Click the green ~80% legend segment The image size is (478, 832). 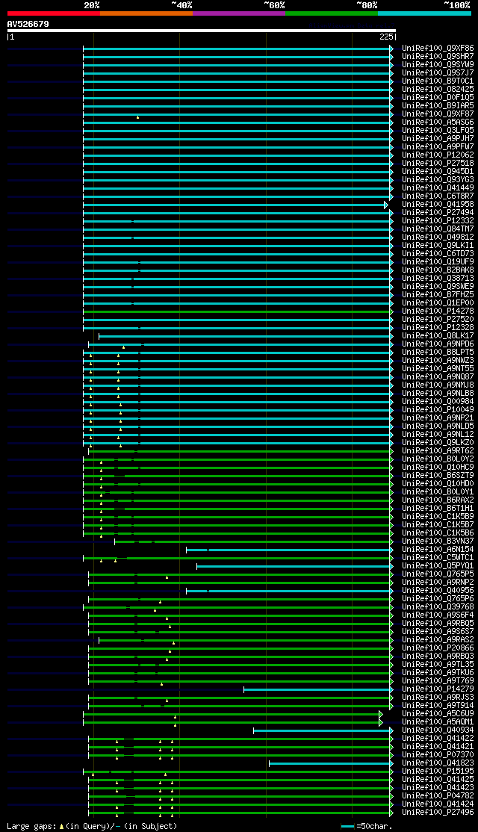coord(332,13)
